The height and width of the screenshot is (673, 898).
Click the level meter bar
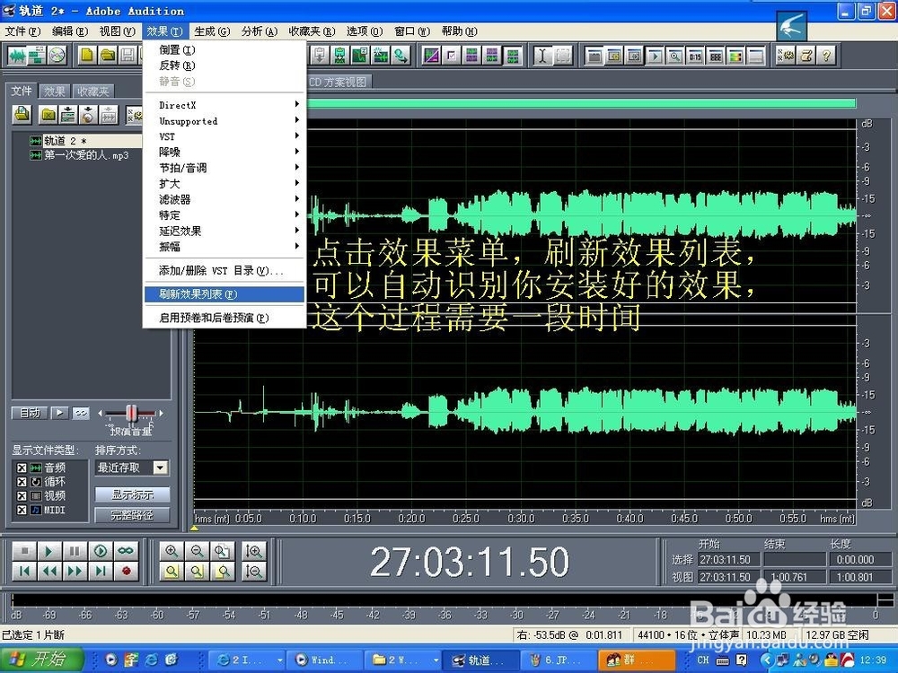tap(444, 599)
